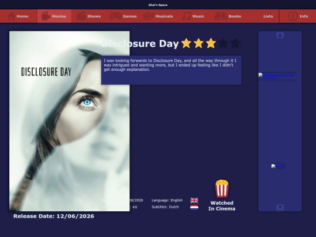Screen dimensions: 316x237
Task: Click the UK flag icon
Action: coord(194,200)
